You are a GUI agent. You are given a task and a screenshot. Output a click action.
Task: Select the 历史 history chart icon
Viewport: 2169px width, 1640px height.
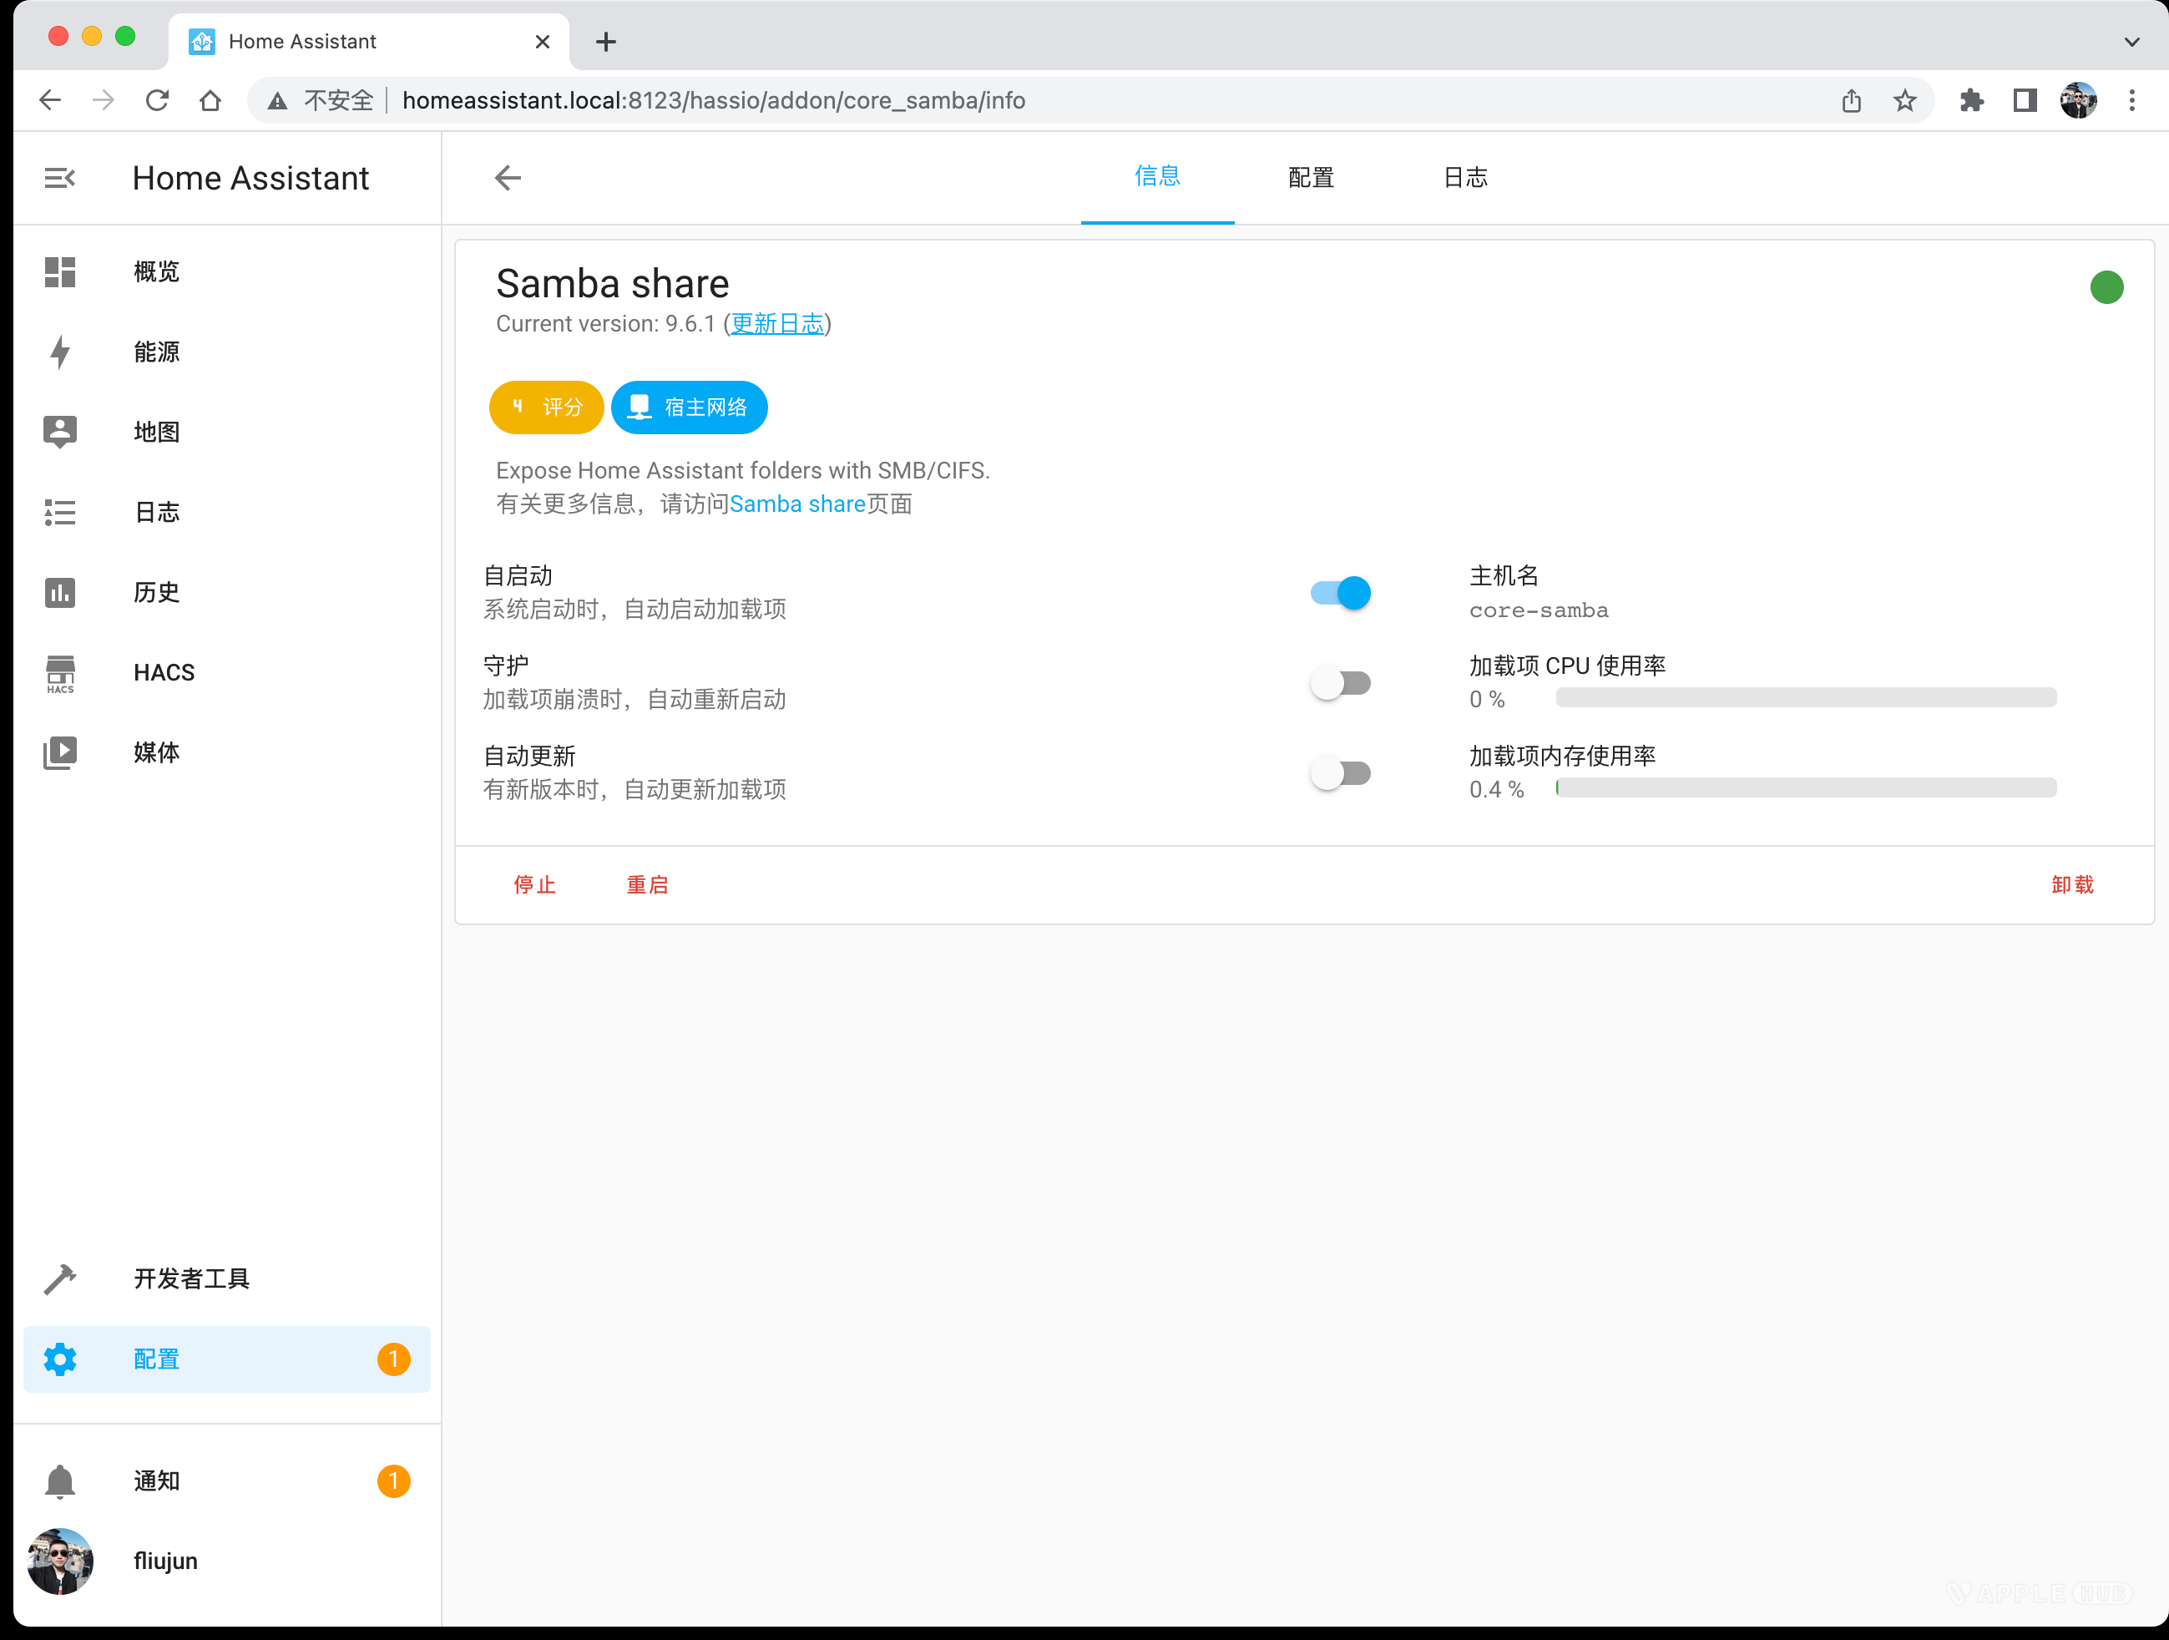(x=58, y=592)
